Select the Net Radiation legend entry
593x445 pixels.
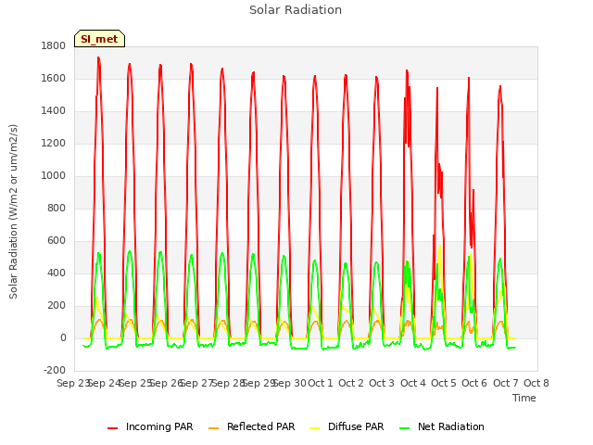(442, 426)
